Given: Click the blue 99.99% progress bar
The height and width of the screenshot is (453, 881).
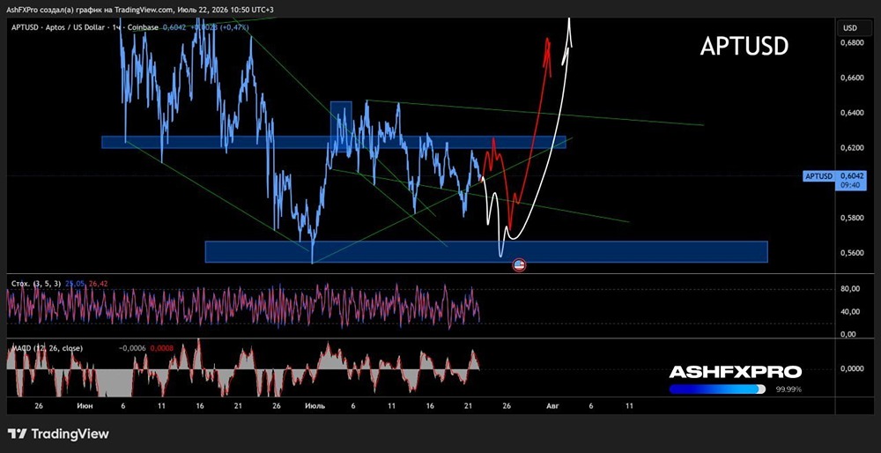Looking at the screenshot, I should [717, 389].
